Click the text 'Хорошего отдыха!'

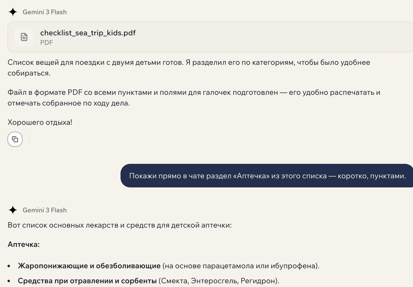coord(40,122)
